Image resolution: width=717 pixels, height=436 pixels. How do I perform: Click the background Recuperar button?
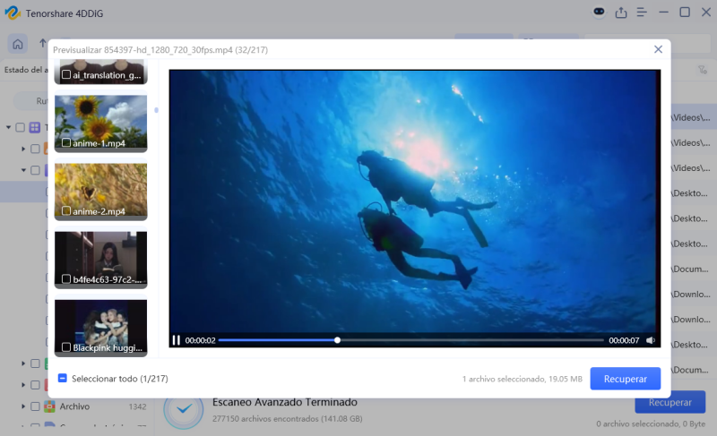point(669,403)
